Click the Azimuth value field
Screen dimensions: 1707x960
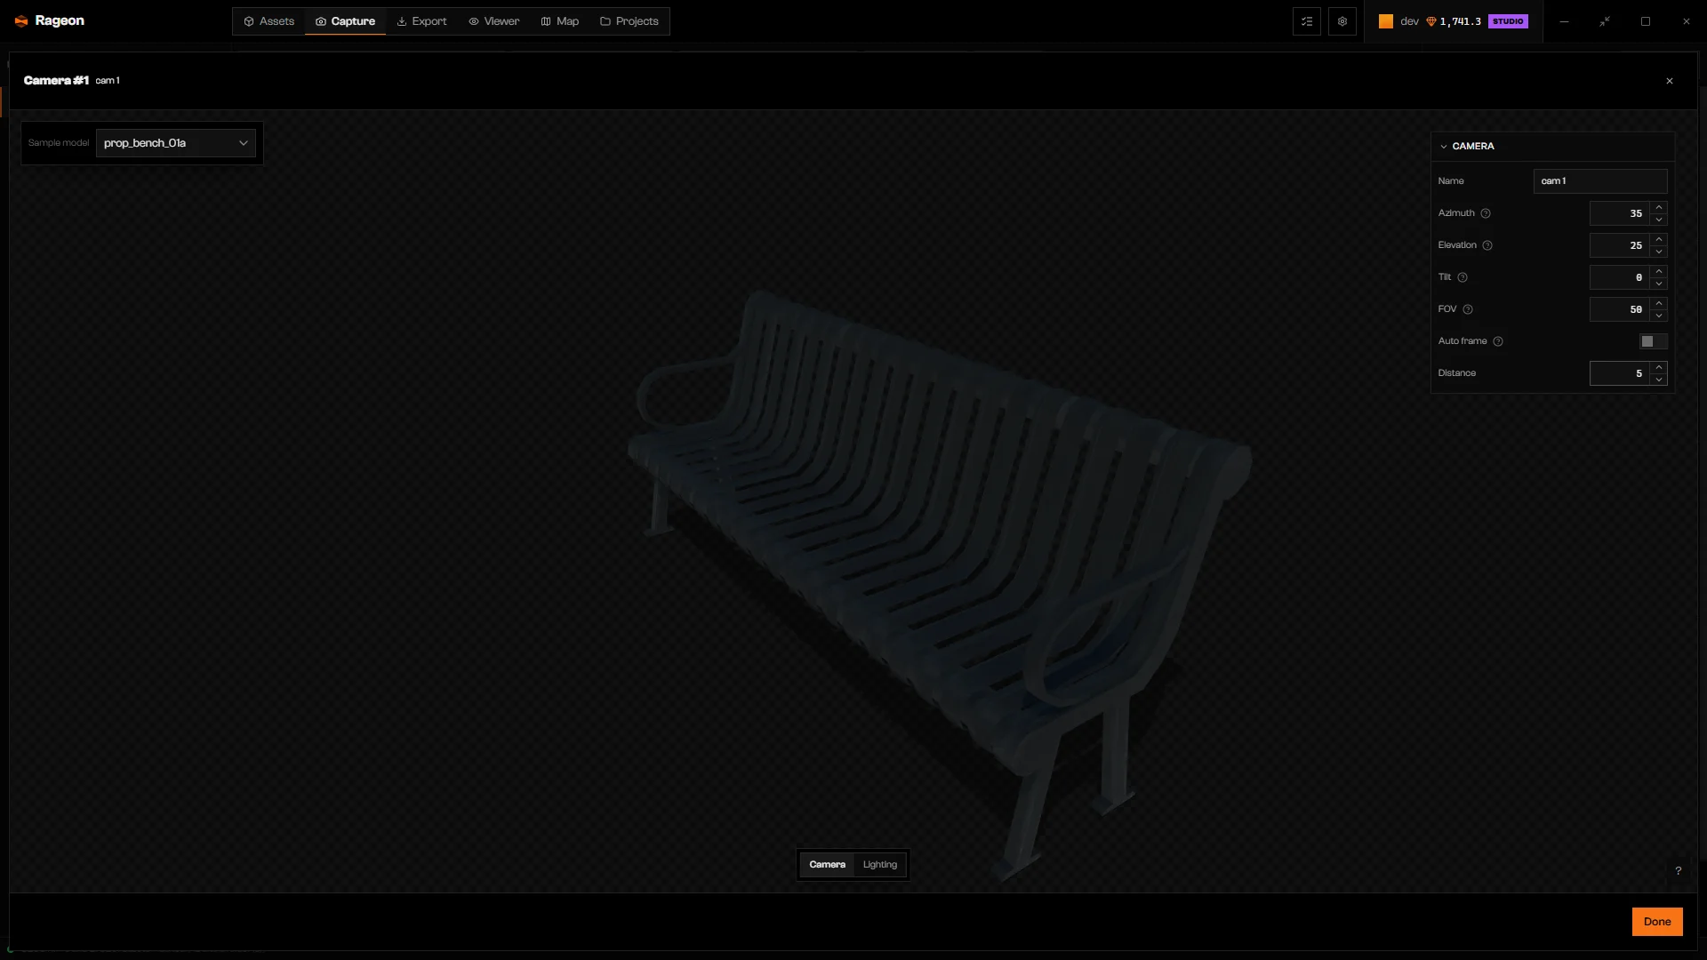pyautogui.click(x=1619, y=213)
